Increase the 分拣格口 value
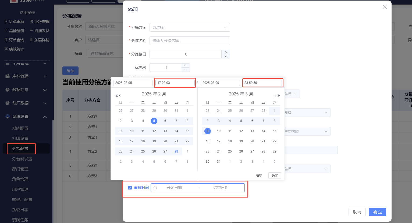Screen dimensions: 412x223 click(x=226, y=52)
